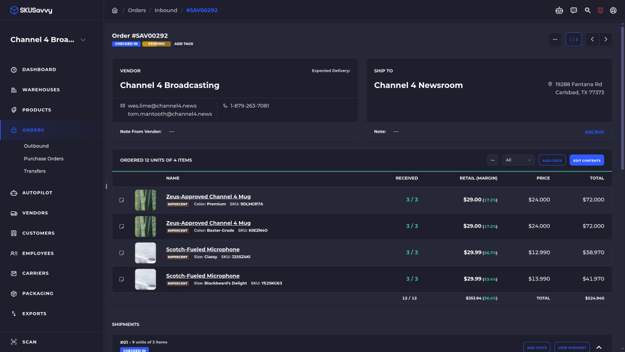This screenshot has height=352, width=625.
Task: Click the CHECKED IN order status tag
Action: point(126,44)
